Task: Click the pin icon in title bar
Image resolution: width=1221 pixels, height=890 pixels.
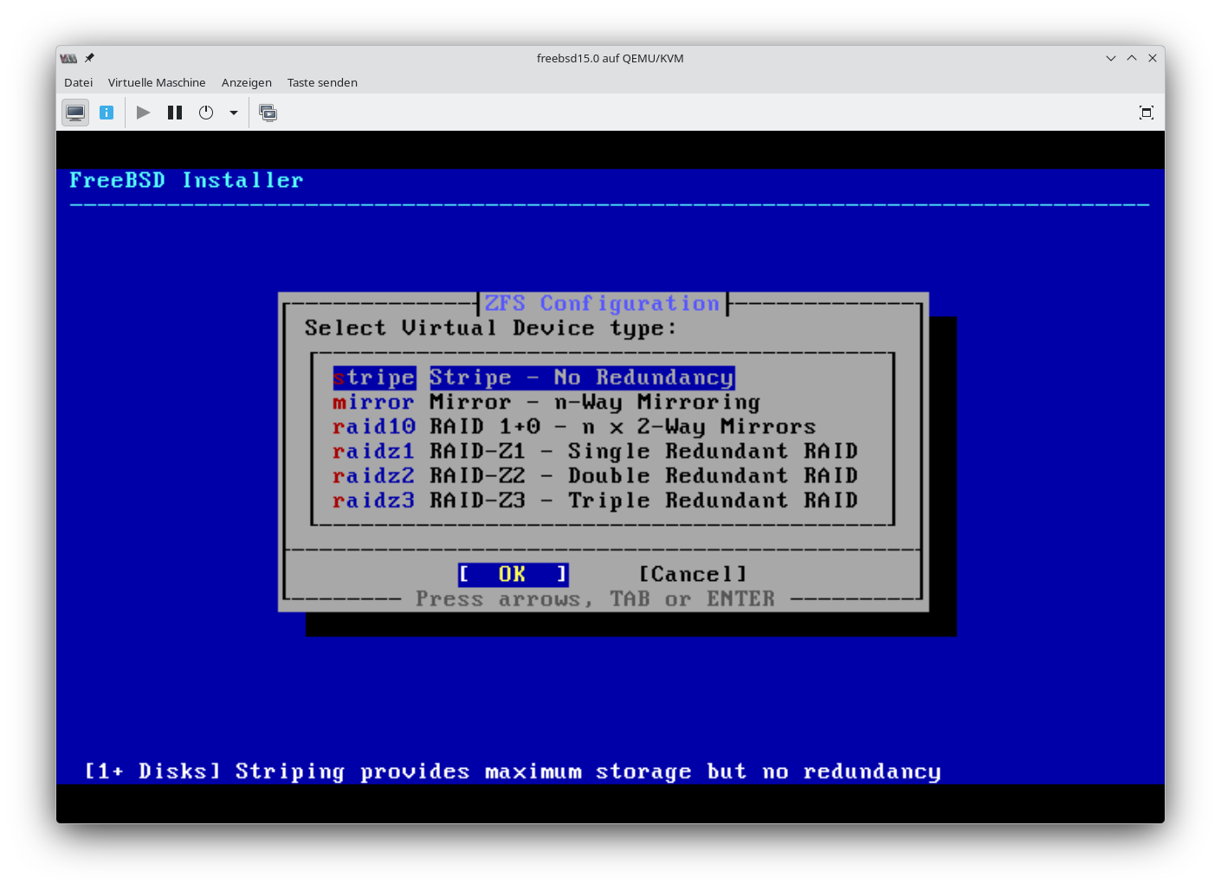Action: [x=89, y=58]
